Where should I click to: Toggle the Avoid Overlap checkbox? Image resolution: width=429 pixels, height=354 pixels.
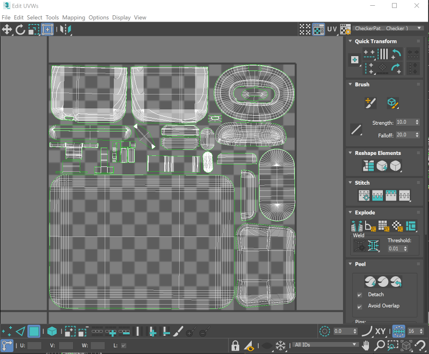(359, 306)
